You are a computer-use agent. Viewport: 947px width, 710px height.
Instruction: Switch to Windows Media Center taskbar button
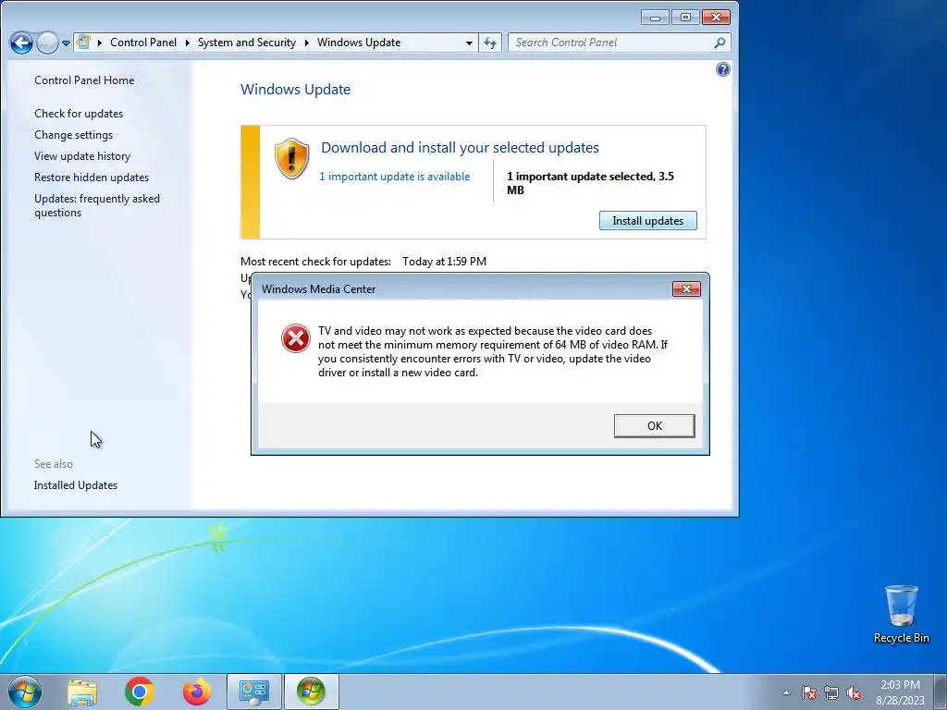click(x=311, y=692)
